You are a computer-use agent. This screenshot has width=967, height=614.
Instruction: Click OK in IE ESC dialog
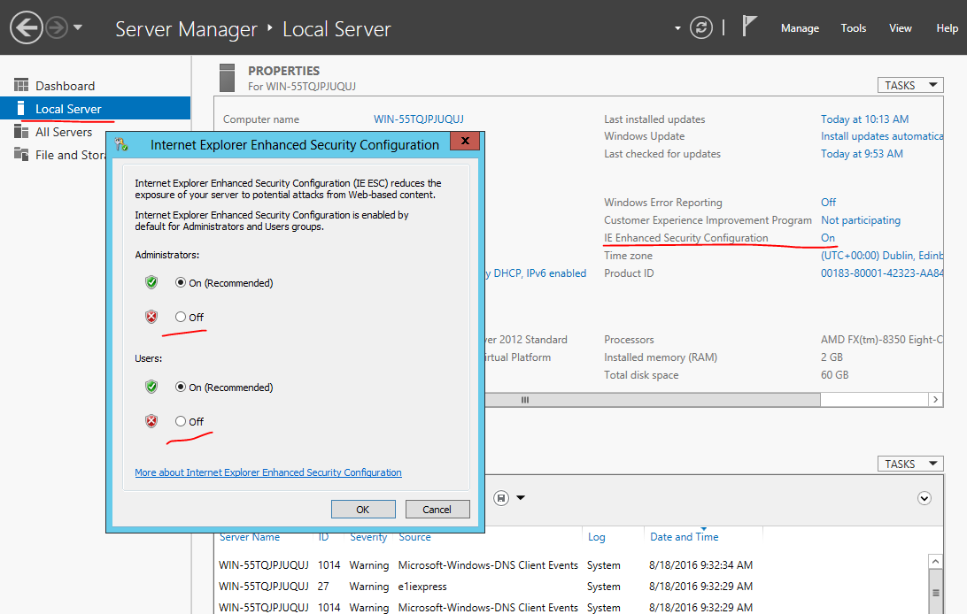[x=363, y=510]
